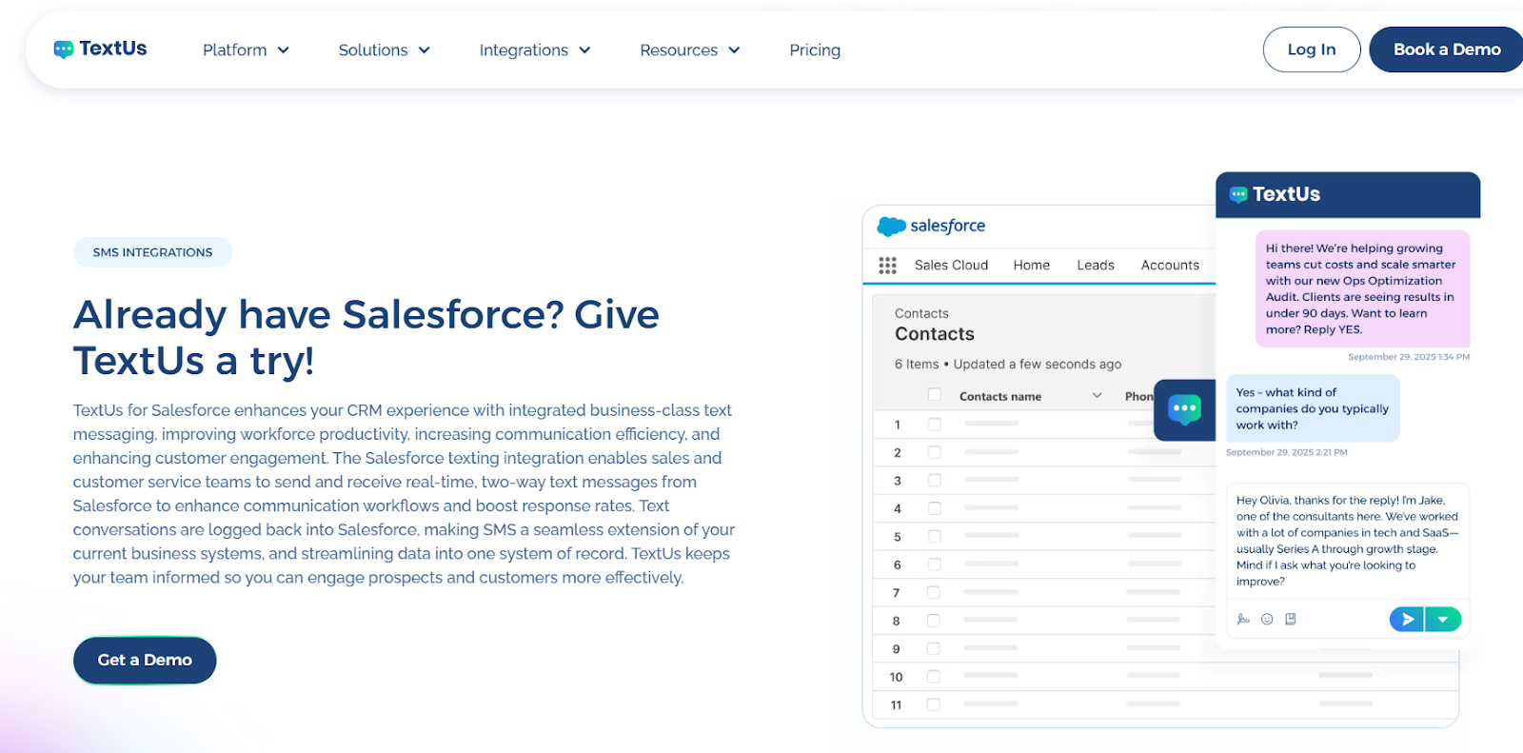Check the checkbox in contact row 5
This screenshot has width=1523, height=753.
tap(935, 537)
